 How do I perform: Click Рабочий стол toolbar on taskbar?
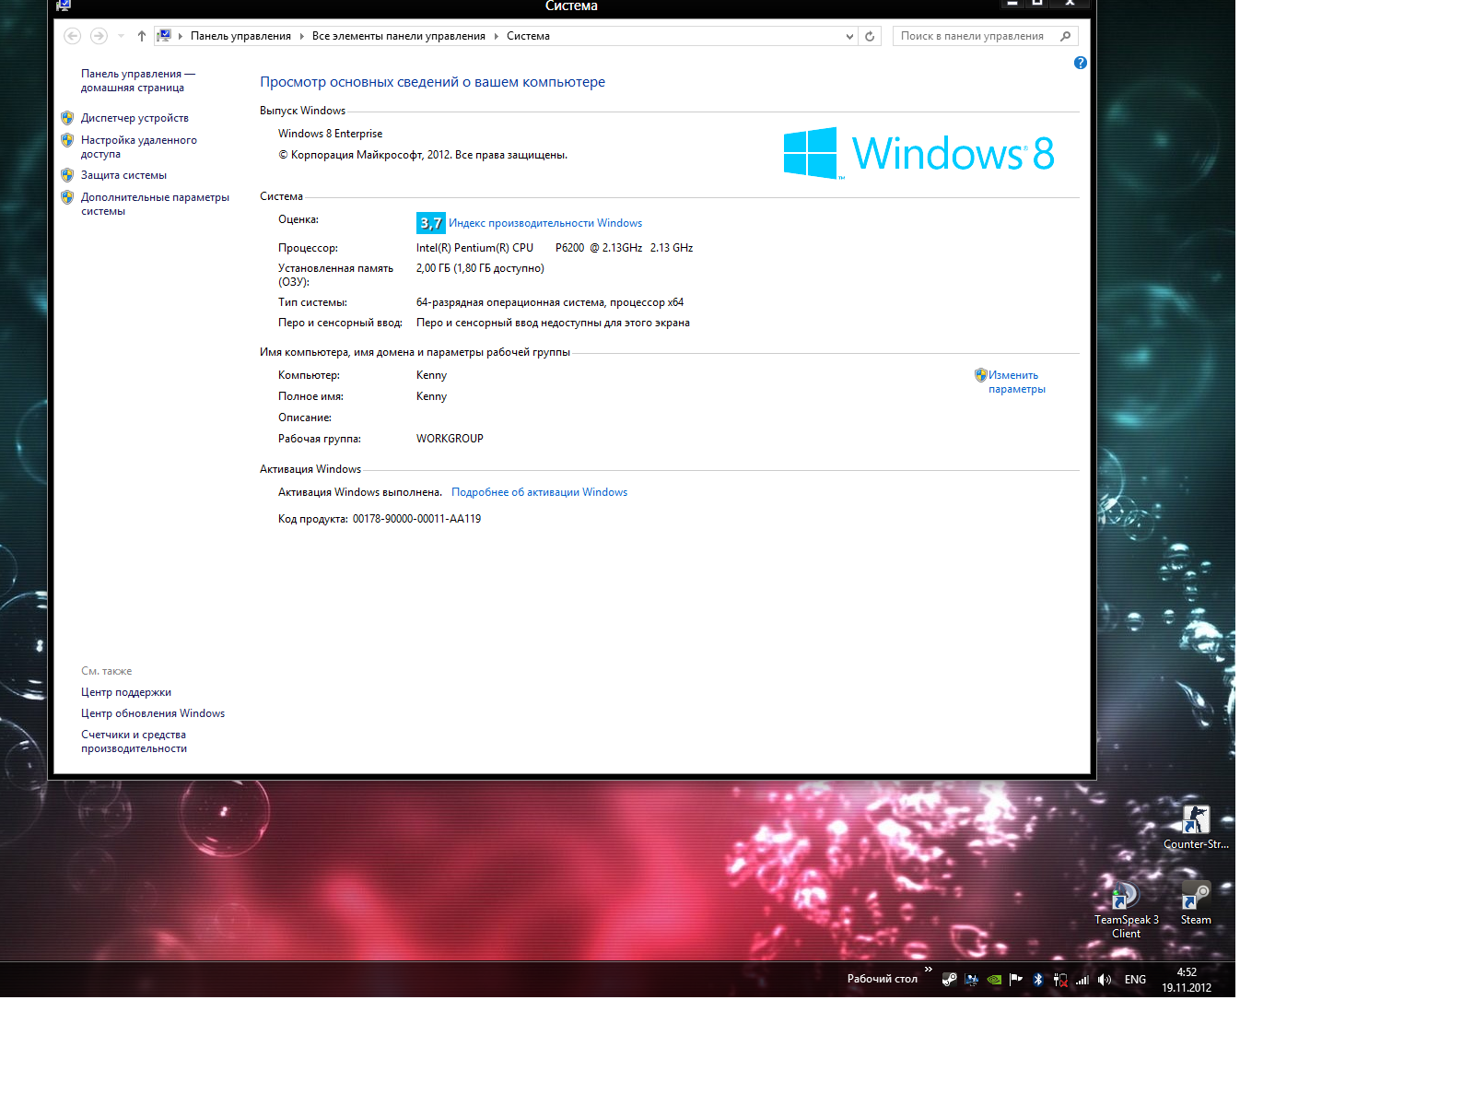coord(883,979)
